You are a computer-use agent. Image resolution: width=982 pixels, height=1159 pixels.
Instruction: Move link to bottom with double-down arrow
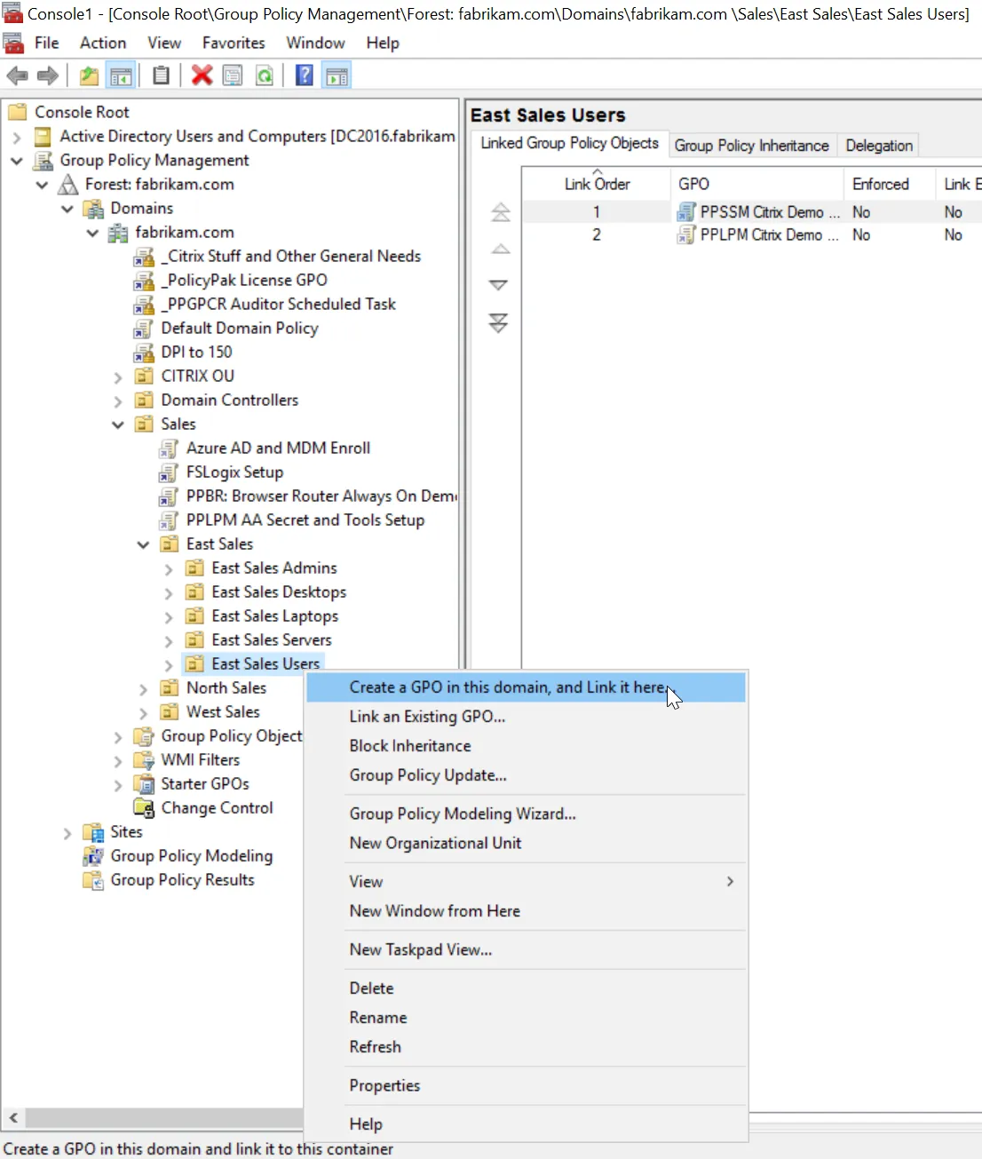(499, 323)
